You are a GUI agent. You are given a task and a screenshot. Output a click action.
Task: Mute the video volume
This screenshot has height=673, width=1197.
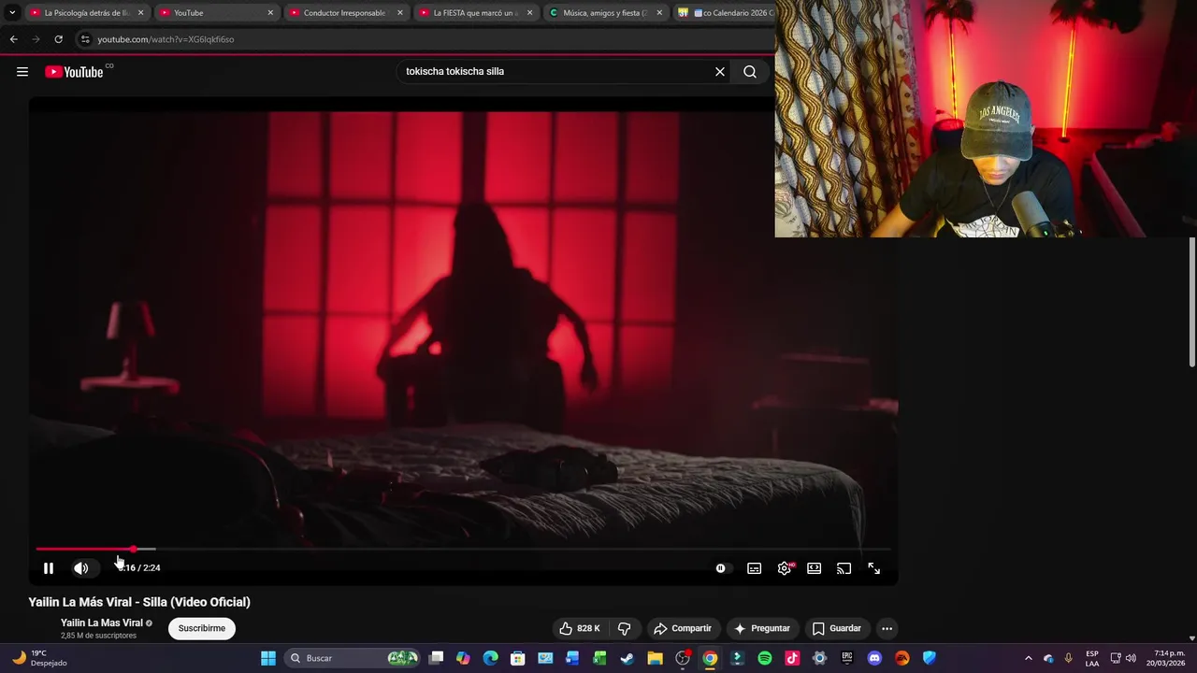pyautogui.click(x=81, y=568)
